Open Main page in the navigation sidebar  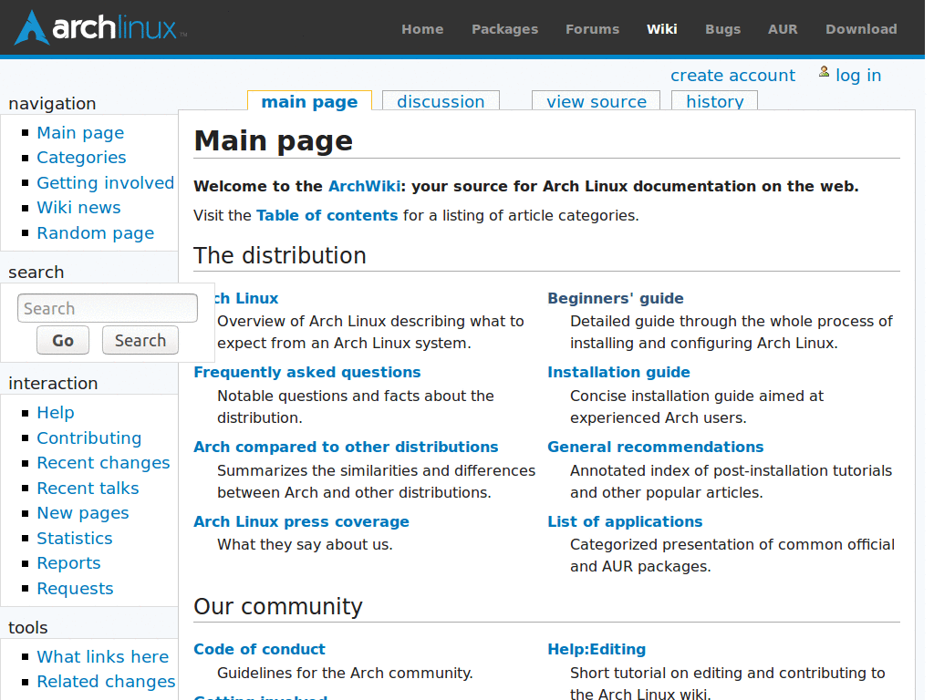click(x=80, y=133)
